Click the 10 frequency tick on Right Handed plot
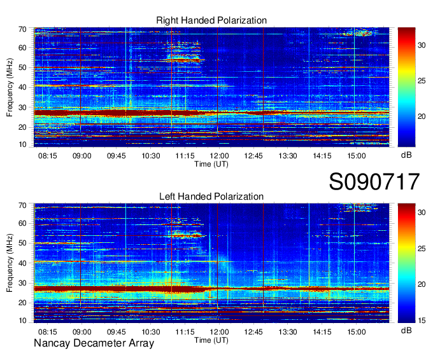The image size is (433, 351). click(x=22, y=144)
